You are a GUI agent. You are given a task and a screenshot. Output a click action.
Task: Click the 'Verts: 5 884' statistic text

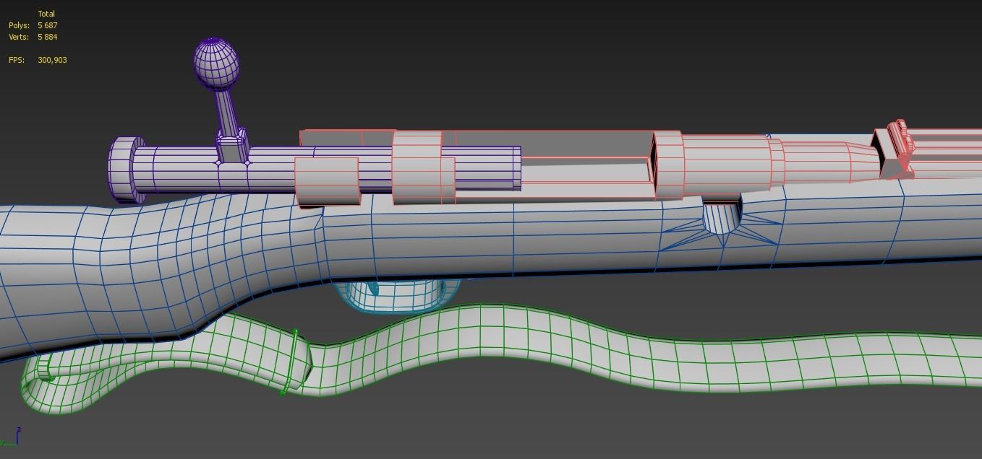click(x=33, y=37)
